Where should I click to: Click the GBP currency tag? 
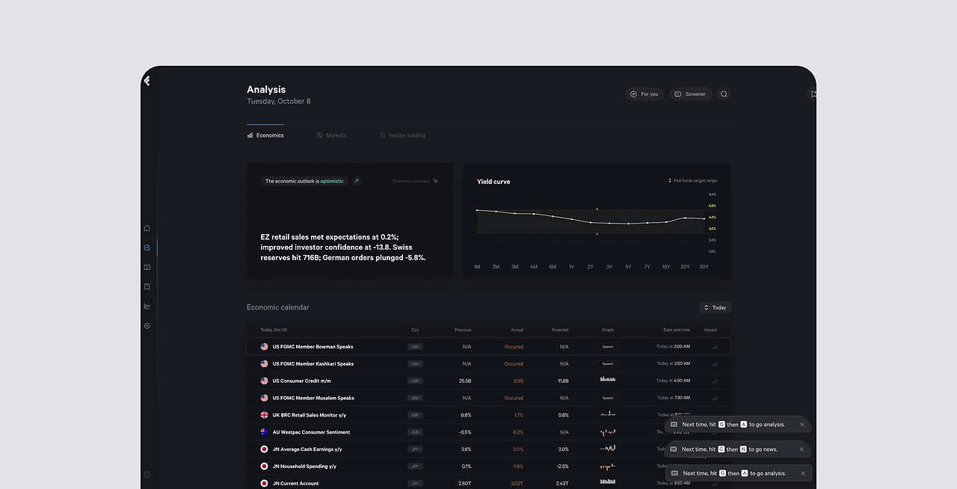point(415,415)
